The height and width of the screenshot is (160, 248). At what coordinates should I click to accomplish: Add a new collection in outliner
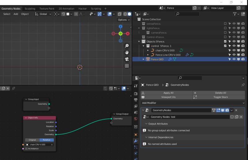(243, 14)
